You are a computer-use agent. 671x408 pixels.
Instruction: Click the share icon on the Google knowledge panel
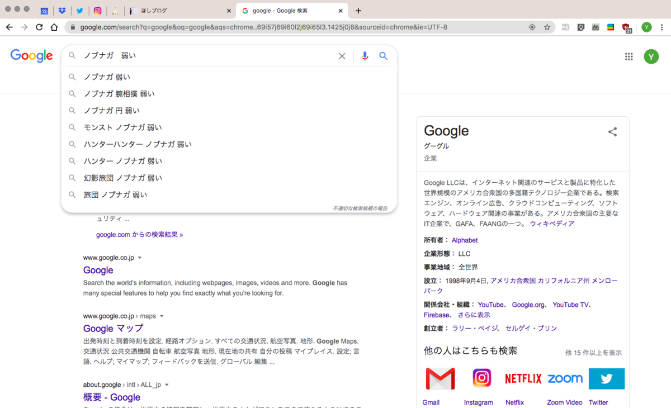[x=613, y=132]
